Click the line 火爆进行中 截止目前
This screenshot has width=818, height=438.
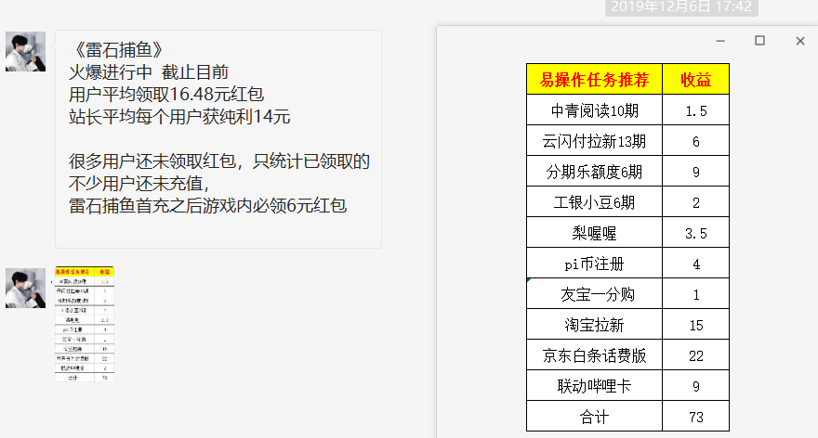click(149, 72)
